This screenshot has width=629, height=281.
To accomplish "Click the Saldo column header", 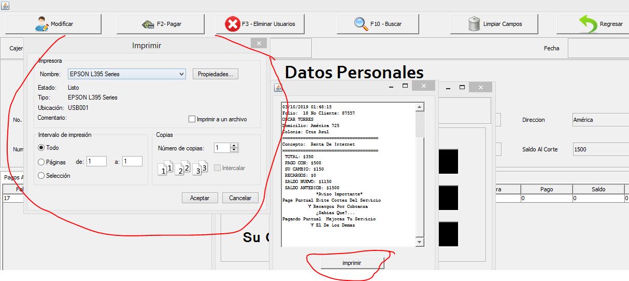I will point(598,190).
